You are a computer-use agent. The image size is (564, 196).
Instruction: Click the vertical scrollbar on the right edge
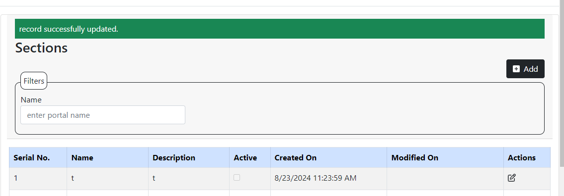[x=562, y=83]
